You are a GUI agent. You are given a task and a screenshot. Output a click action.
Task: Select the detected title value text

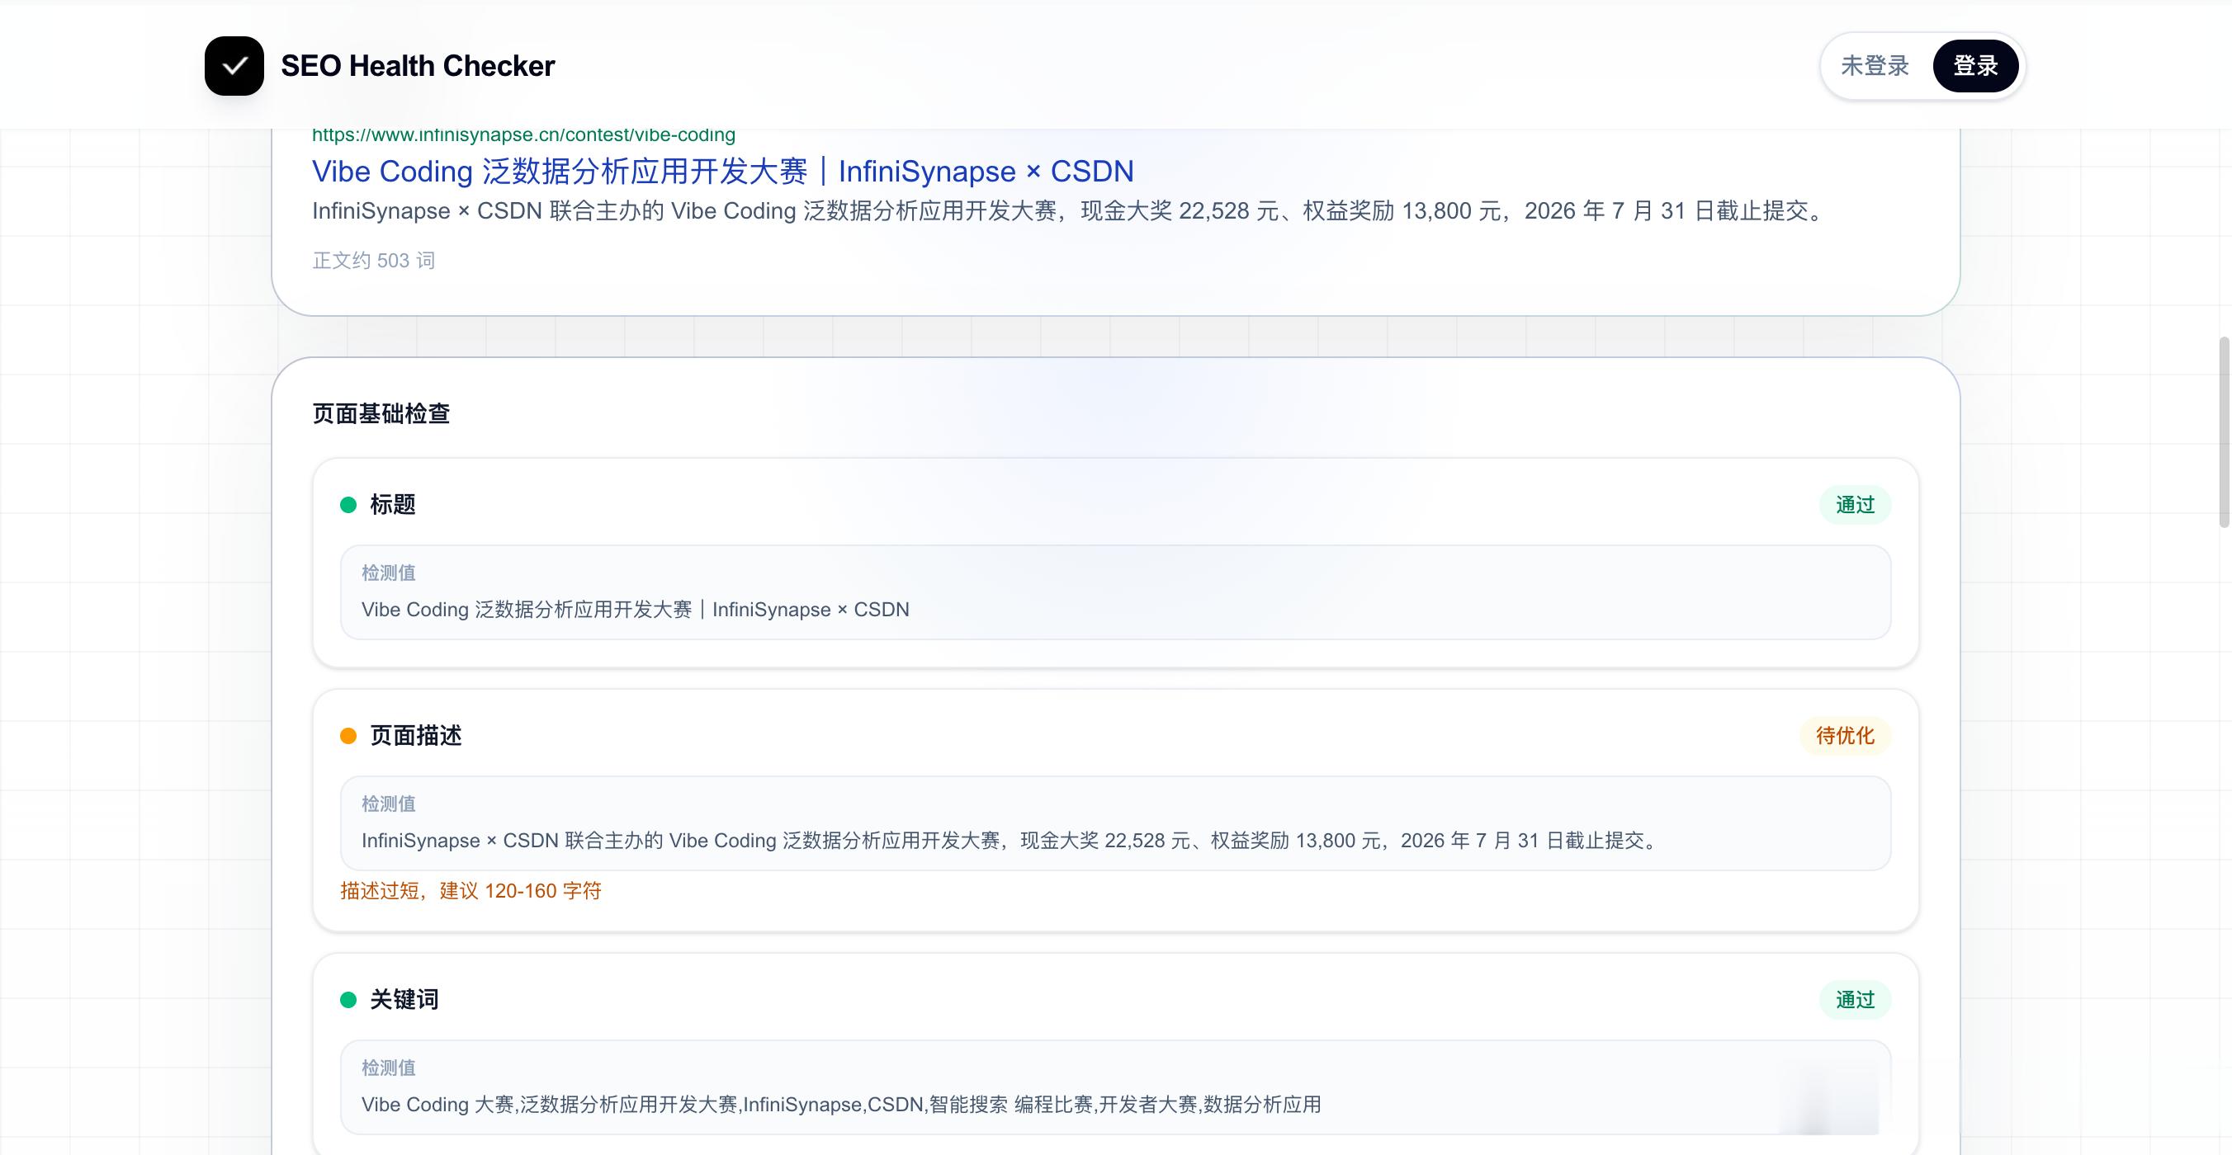pyautogui.click(x=635, y=610)
